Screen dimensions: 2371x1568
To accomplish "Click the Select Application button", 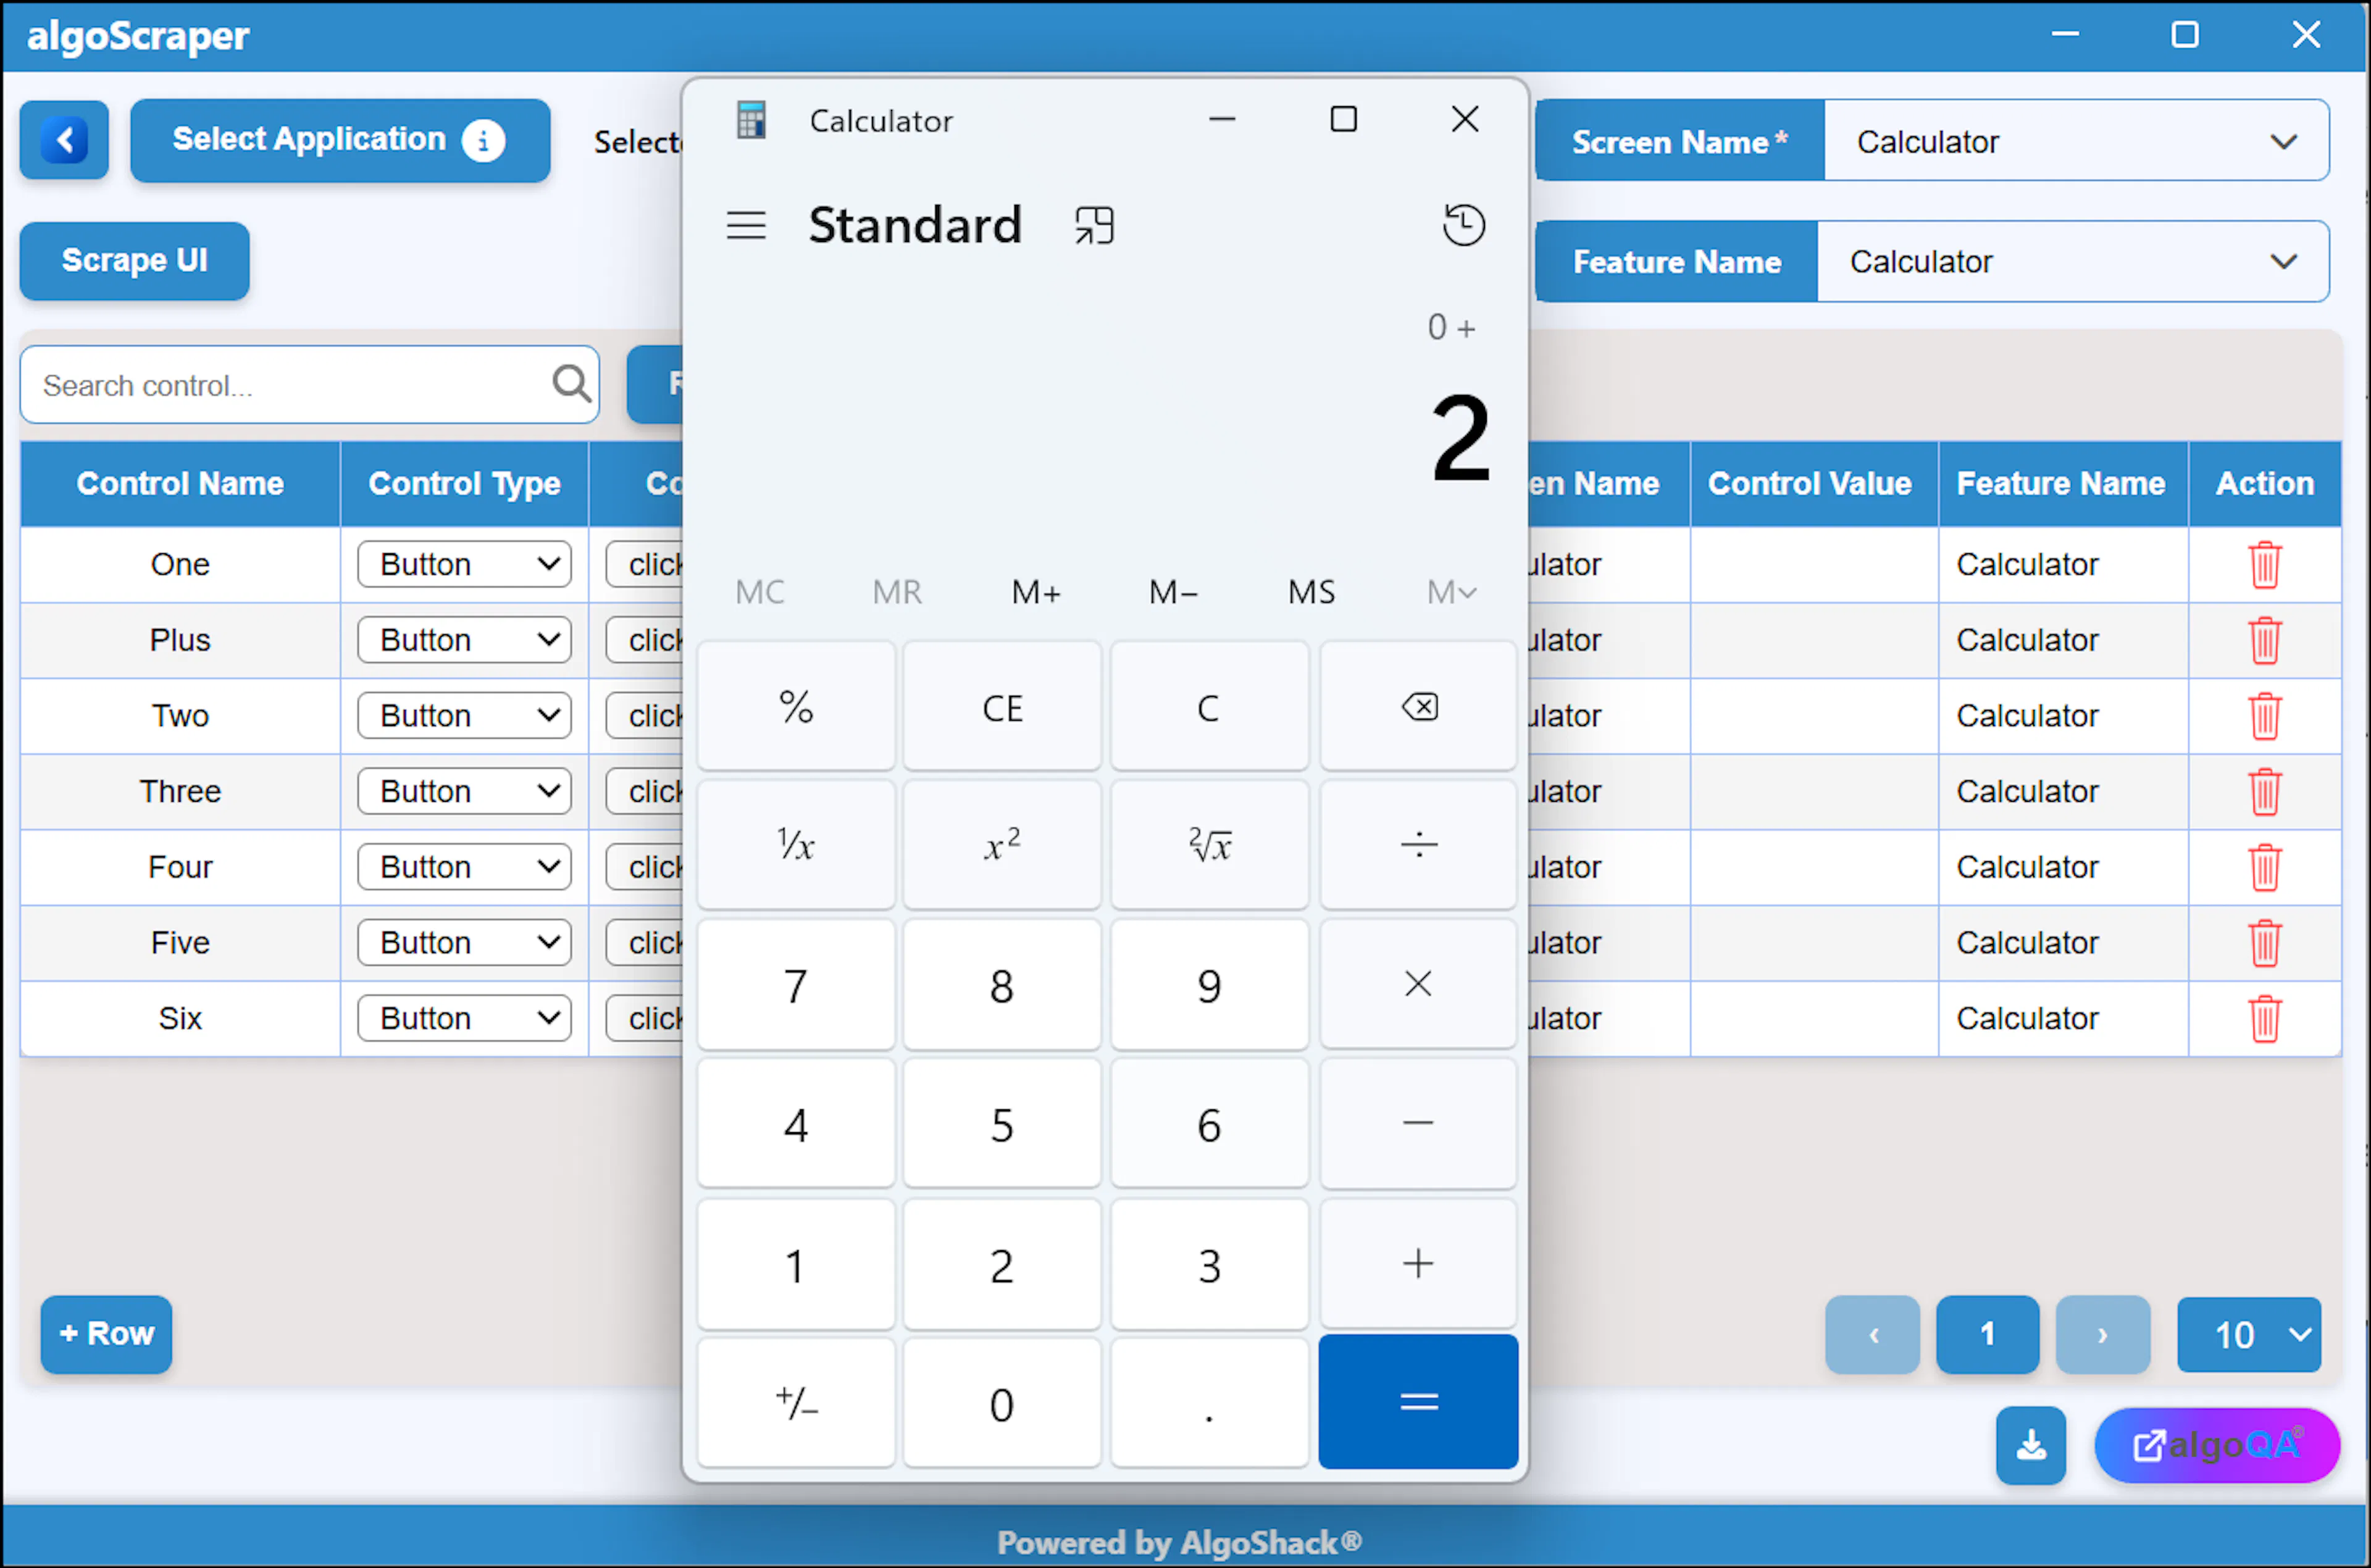I will [x=340, y=140].
